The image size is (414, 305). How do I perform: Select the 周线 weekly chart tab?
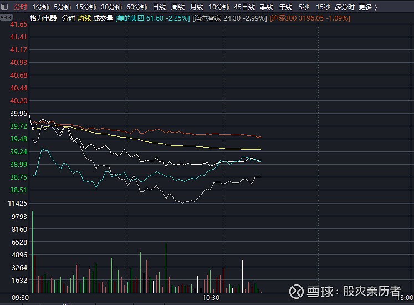click(x=178, y=7)
